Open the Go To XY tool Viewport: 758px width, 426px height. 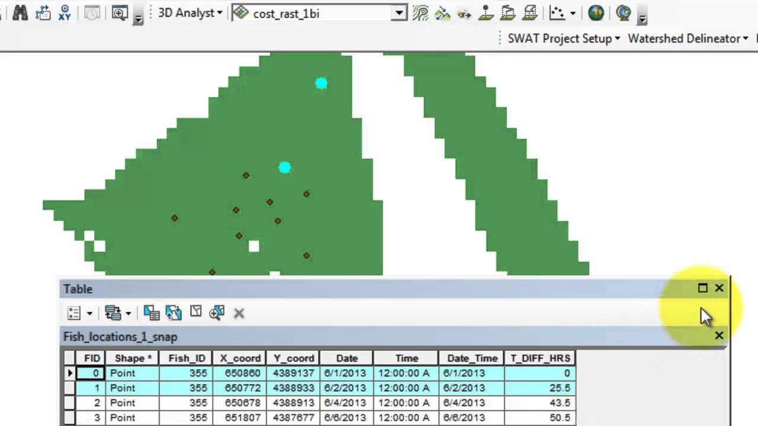tap(65, 12)
